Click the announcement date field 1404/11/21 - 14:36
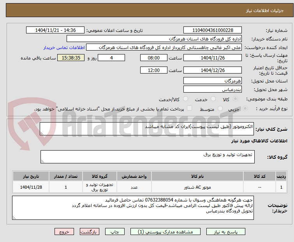Image resolution: width=294 pixels, height=242 pixels. pyautogui.click(x=55, y=30)
